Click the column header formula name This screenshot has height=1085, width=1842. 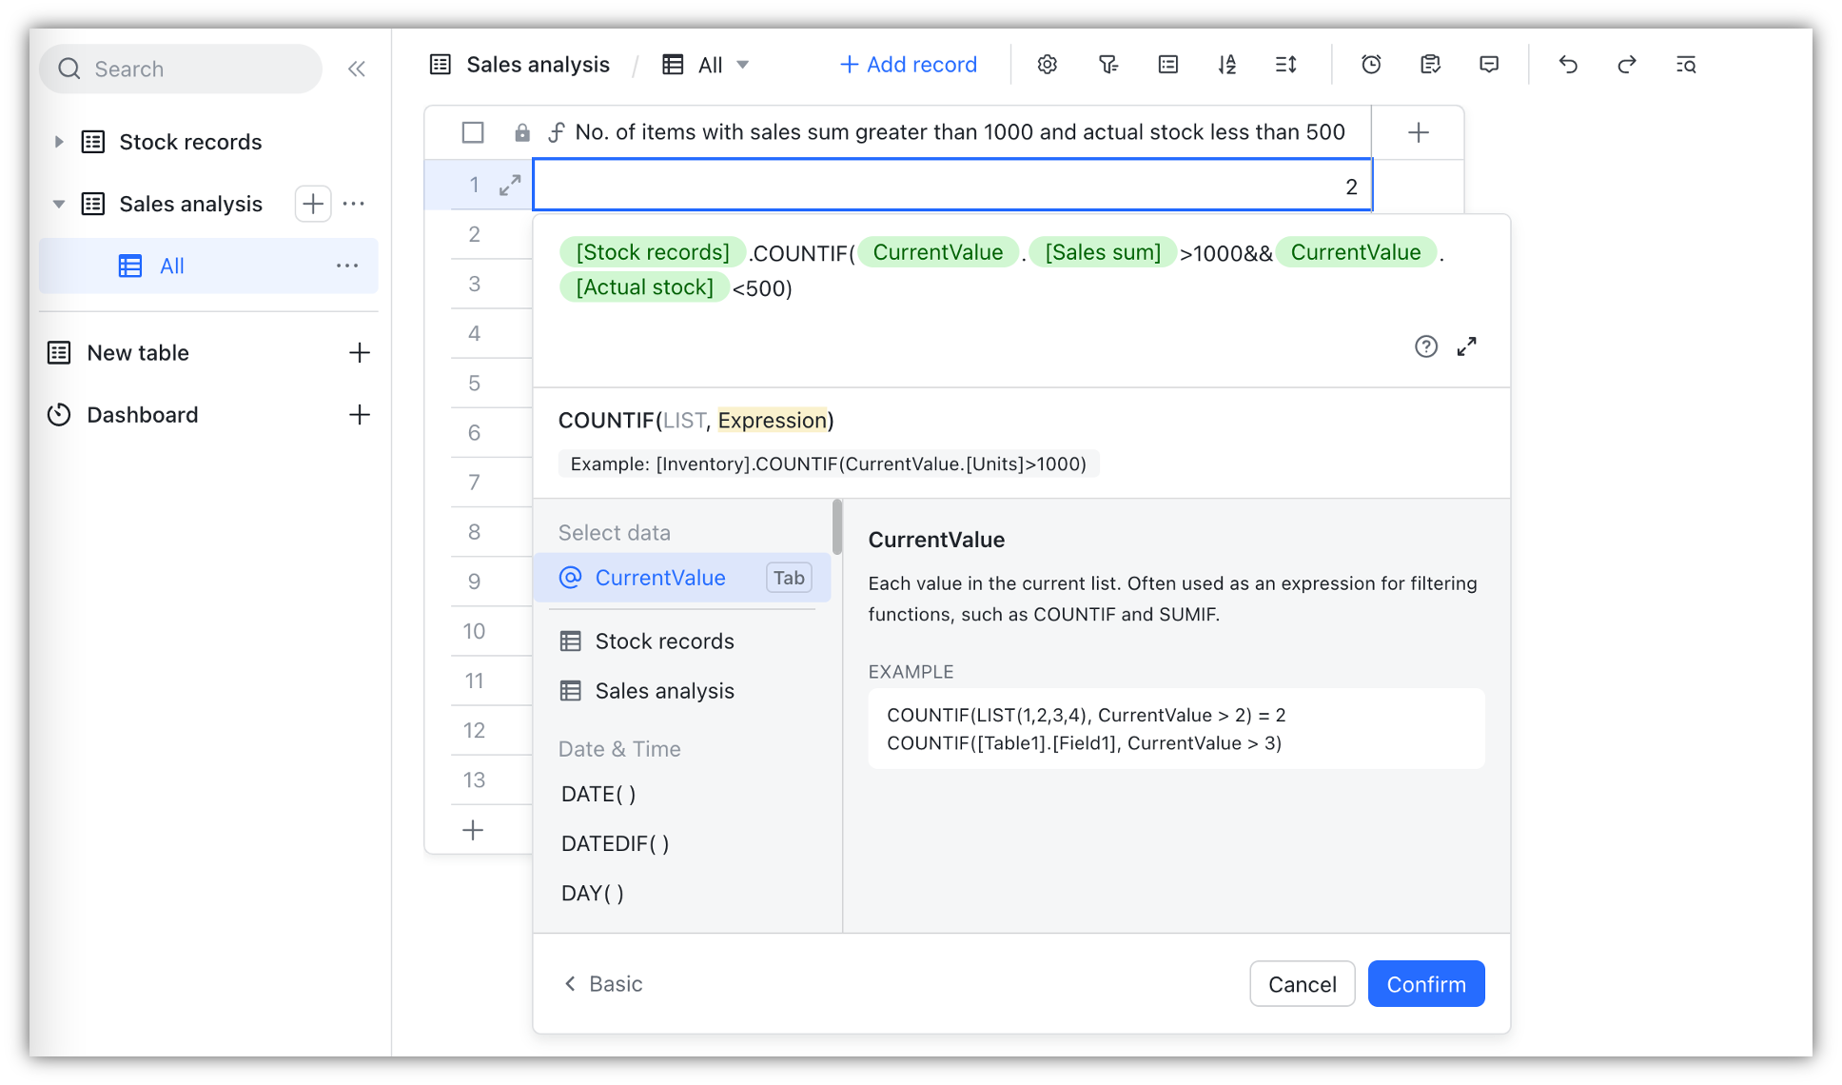(x=960, y=132)
